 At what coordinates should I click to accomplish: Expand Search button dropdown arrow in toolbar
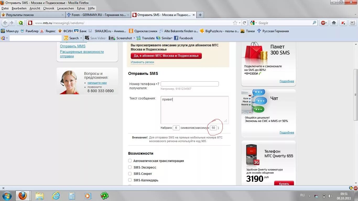81,38
